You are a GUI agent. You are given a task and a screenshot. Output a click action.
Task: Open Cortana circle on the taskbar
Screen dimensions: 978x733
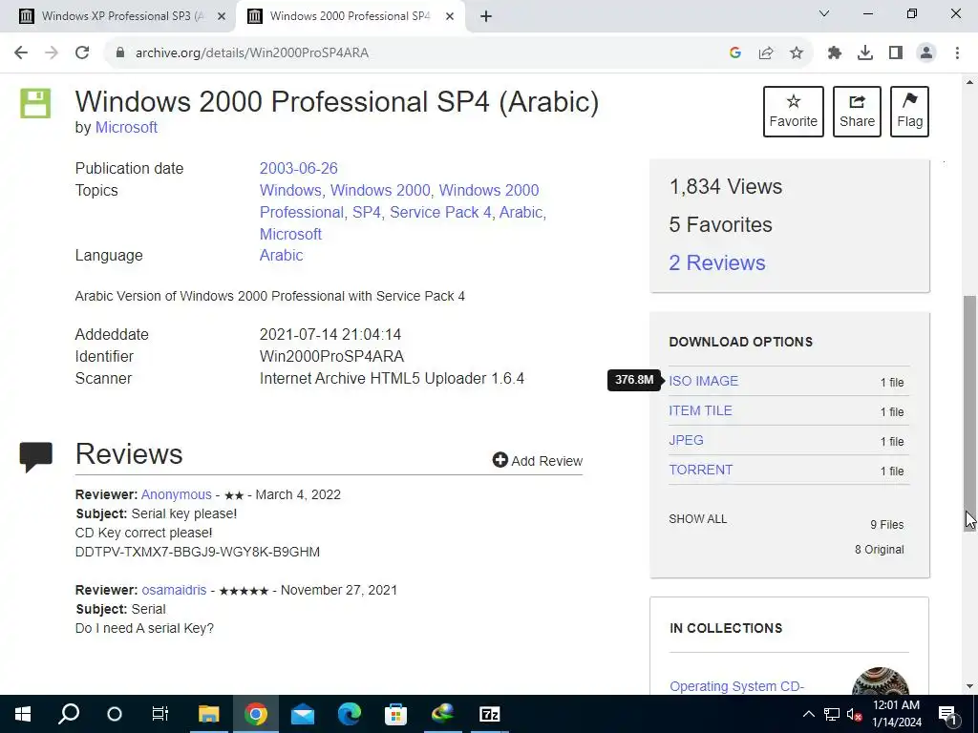[x=115, y=714]
